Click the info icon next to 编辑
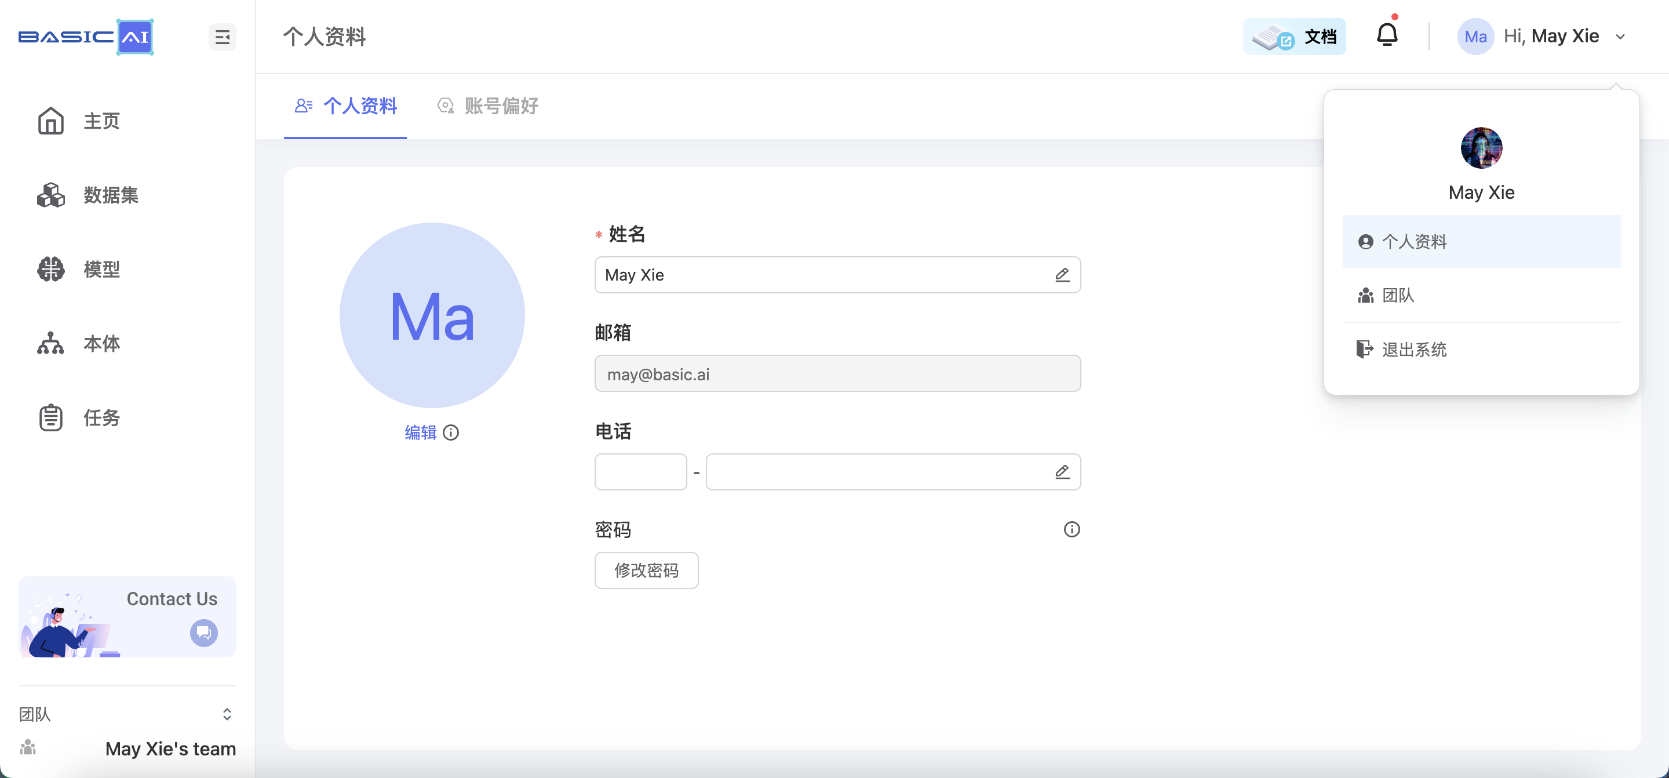The height and width of the screenshot is (778, 1669). pyautogui.click(x=451, y=432)
